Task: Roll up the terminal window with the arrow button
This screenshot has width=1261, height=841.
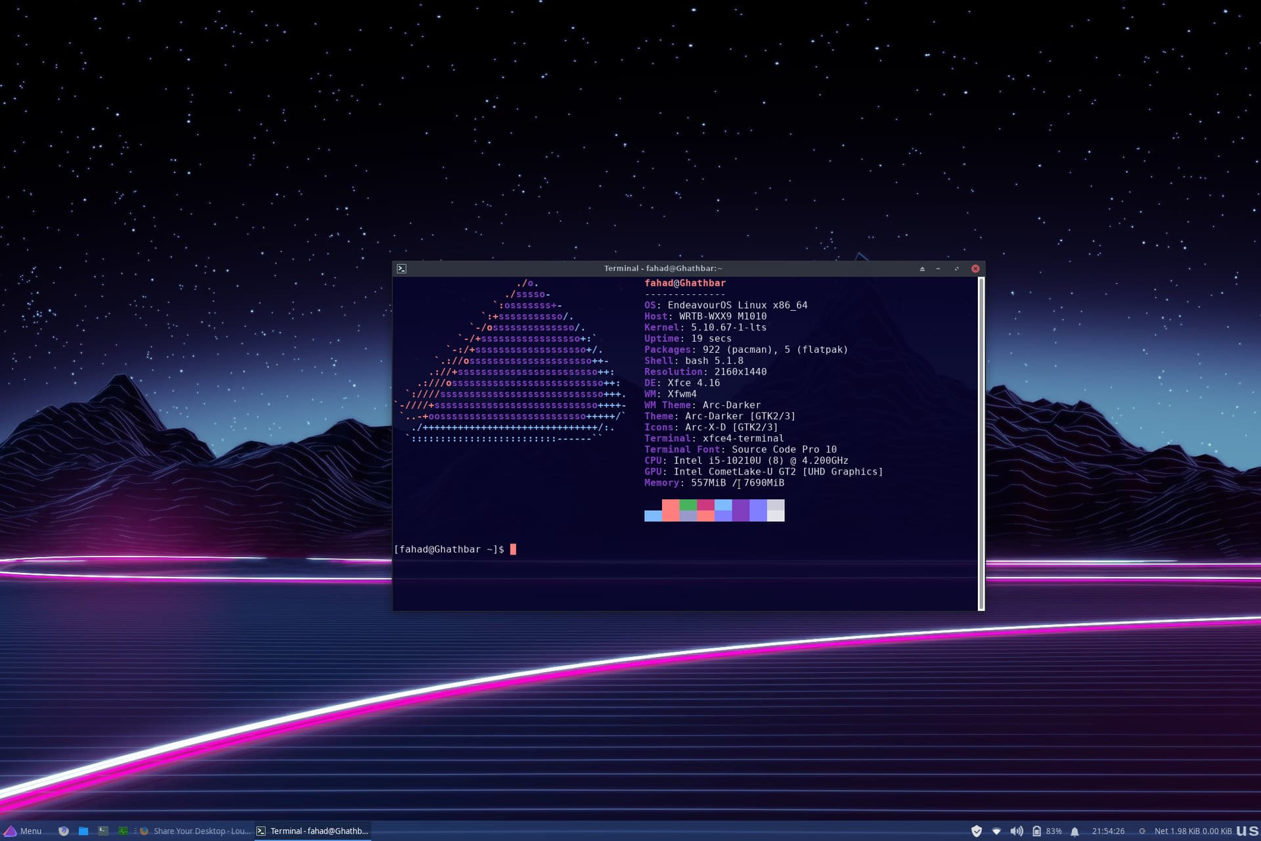Action: point(922,269)
